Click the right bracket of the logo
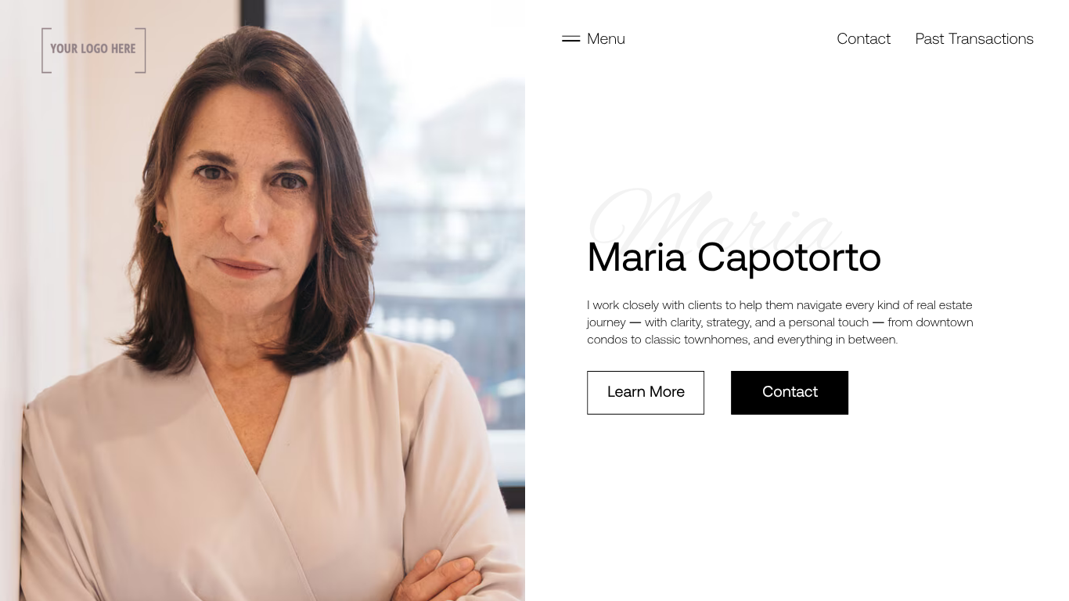This screenshot has width=1069, height=601. point(141,50)
